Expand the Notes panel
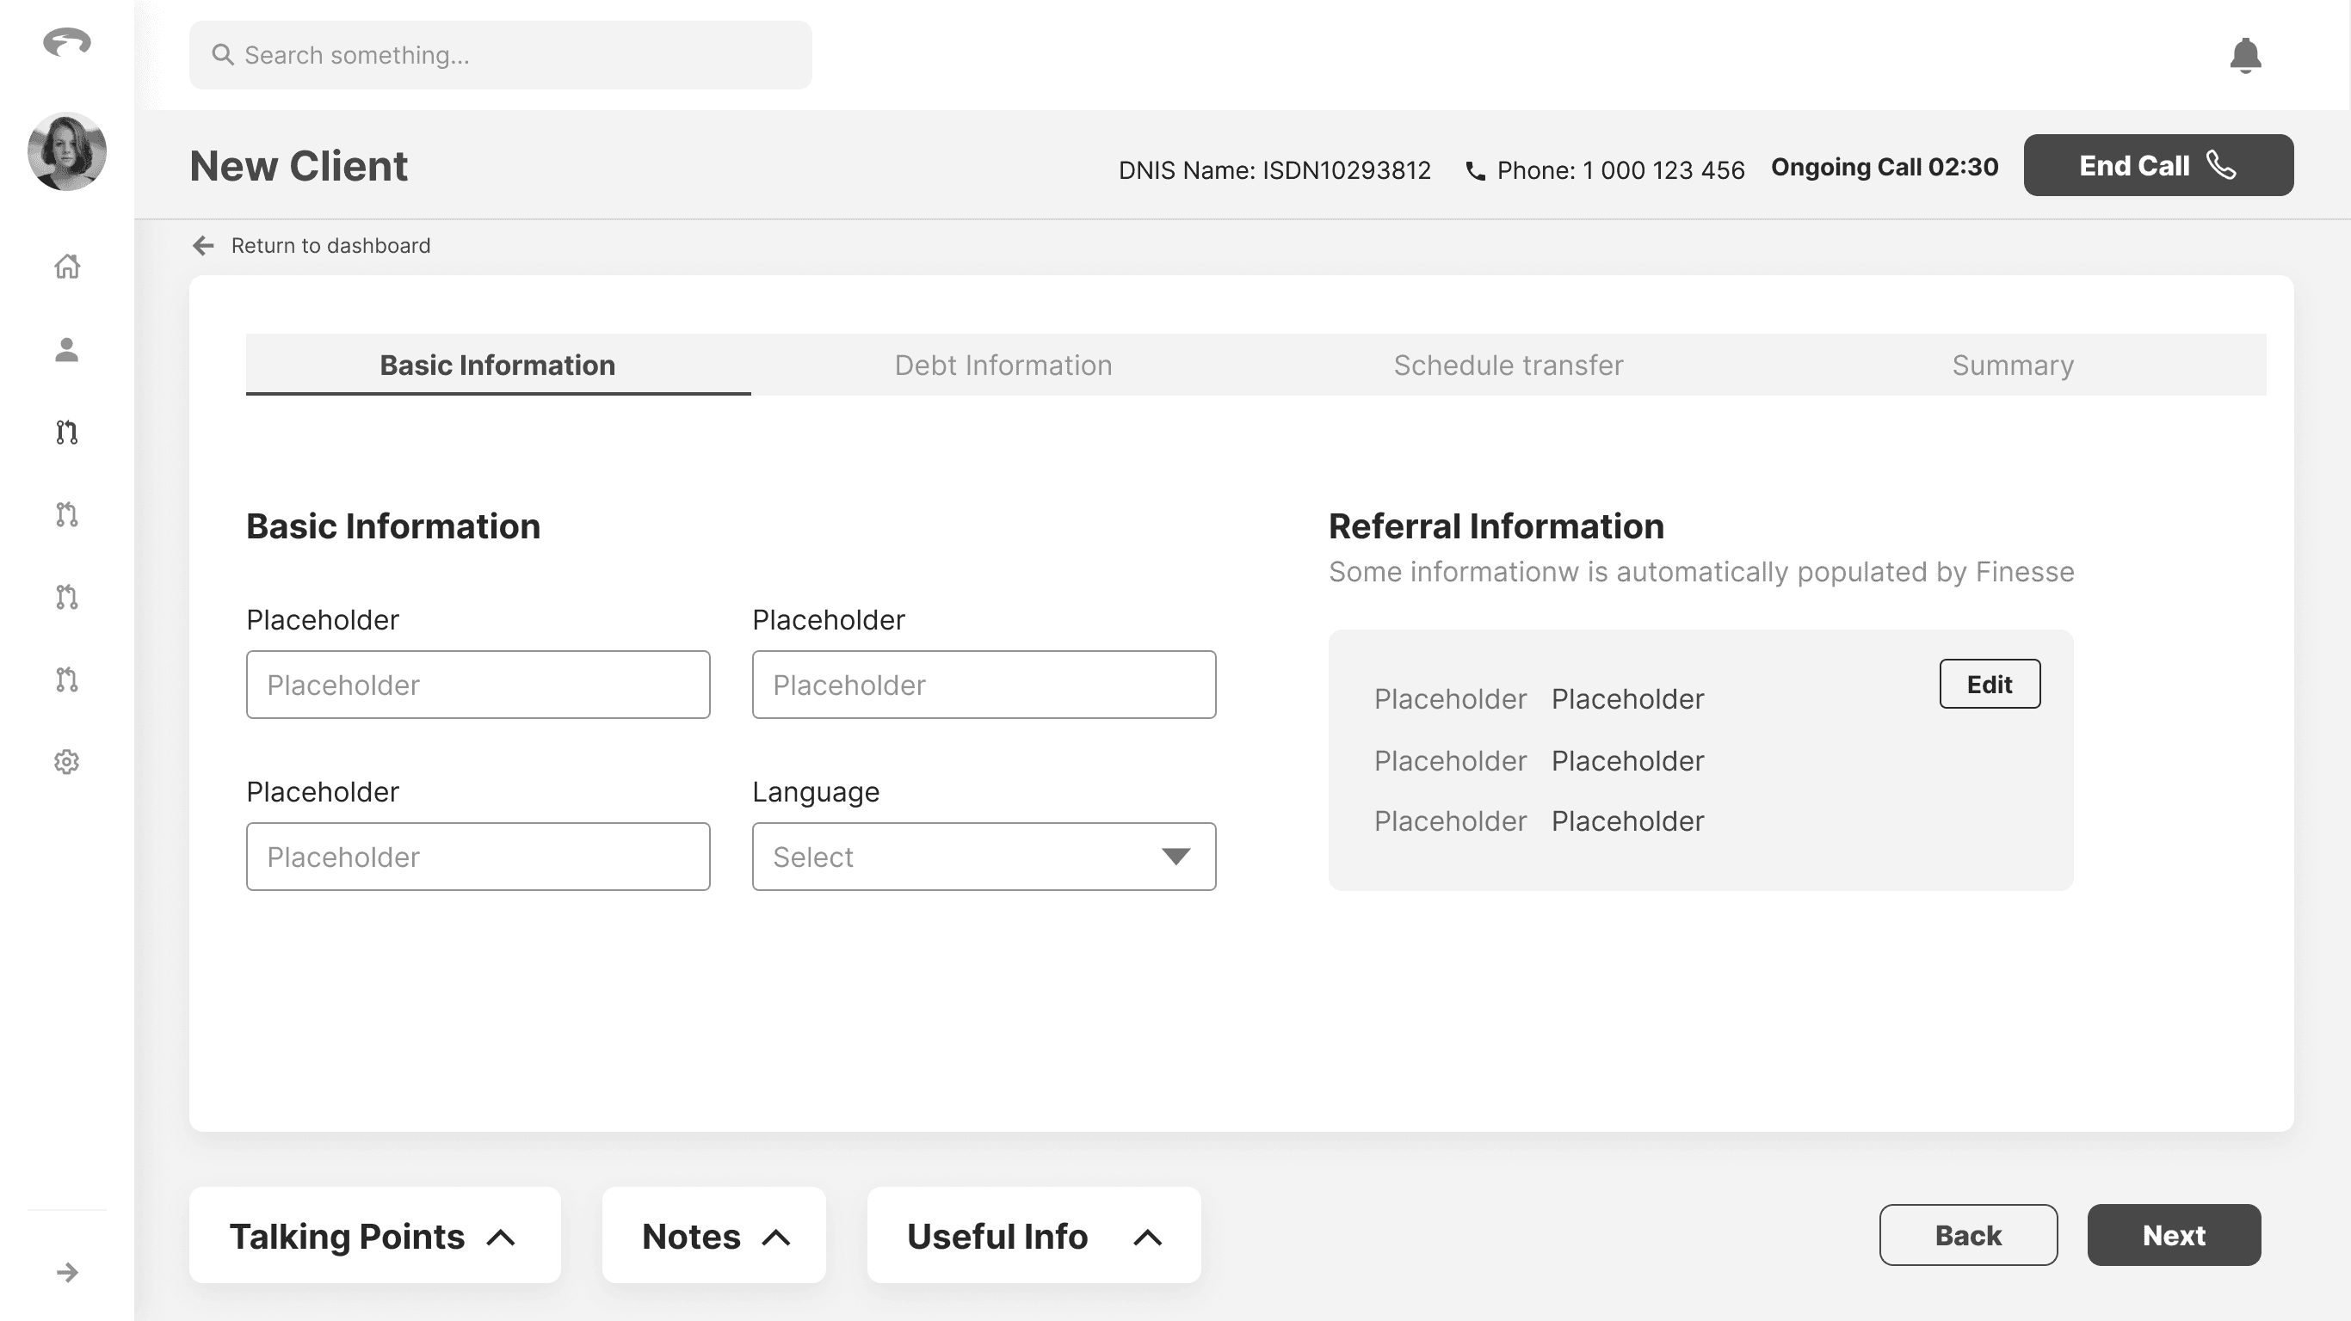This screenshot has width=2351, height=1321. pyautogui.click(x=713, y=1235)
